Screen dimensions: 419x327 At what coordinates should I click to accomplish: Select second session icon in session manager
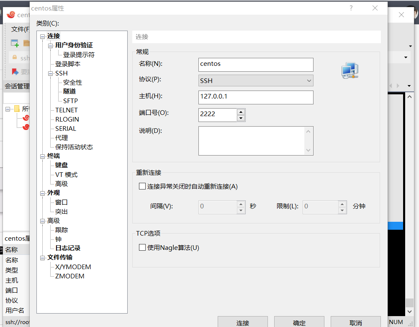tap(26, 127)
